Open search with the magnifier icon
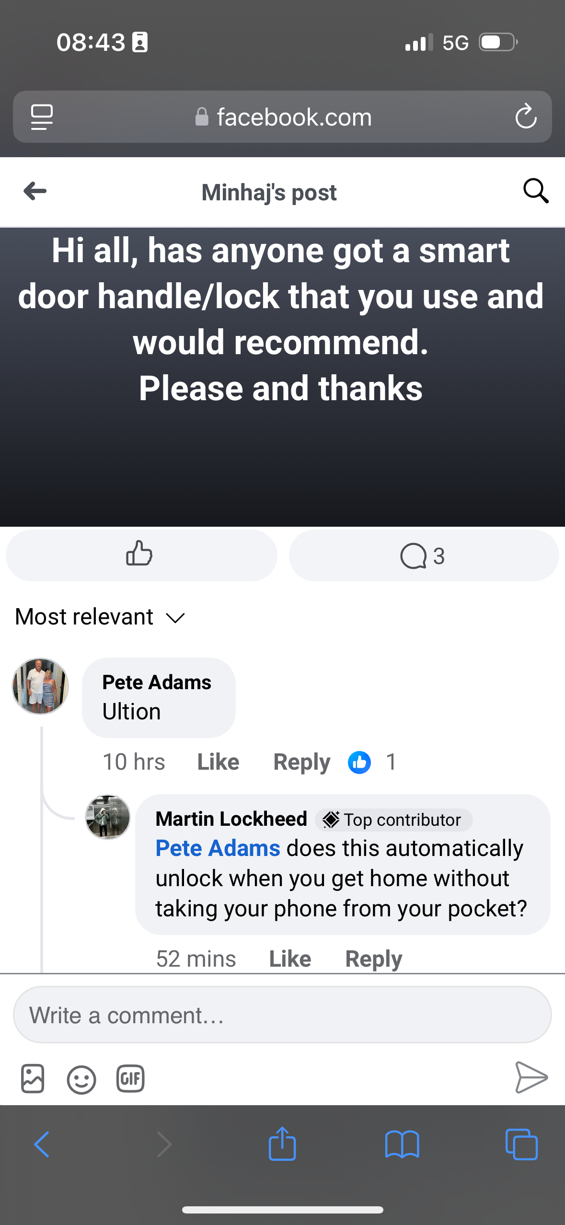Screen dimensions: 565x1225 click(535, 191)
